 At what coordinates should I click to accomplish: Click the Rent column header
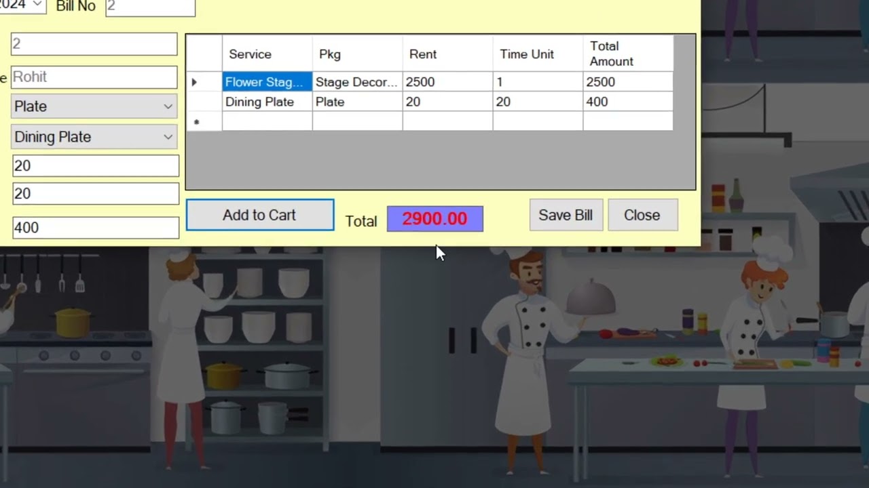447,54
